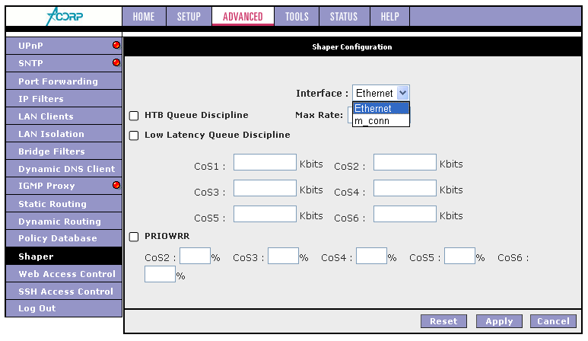Enable the HTB Queue Discipline checkbox
The image size is (588, 341).
coord(134,116)
